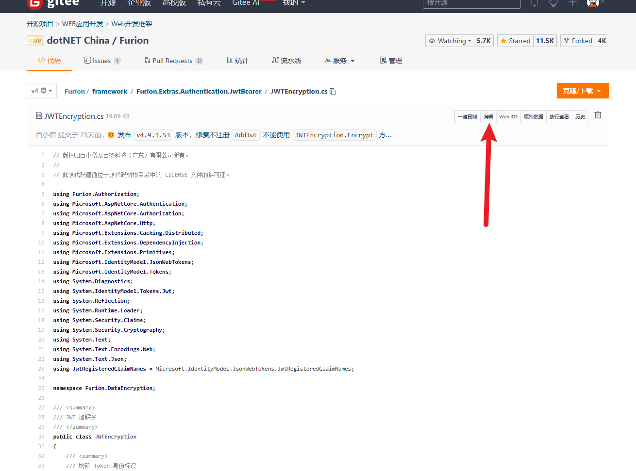Screen dimensions: 636x471
Task: Click line number 1
Action: [x=43, y=155]
